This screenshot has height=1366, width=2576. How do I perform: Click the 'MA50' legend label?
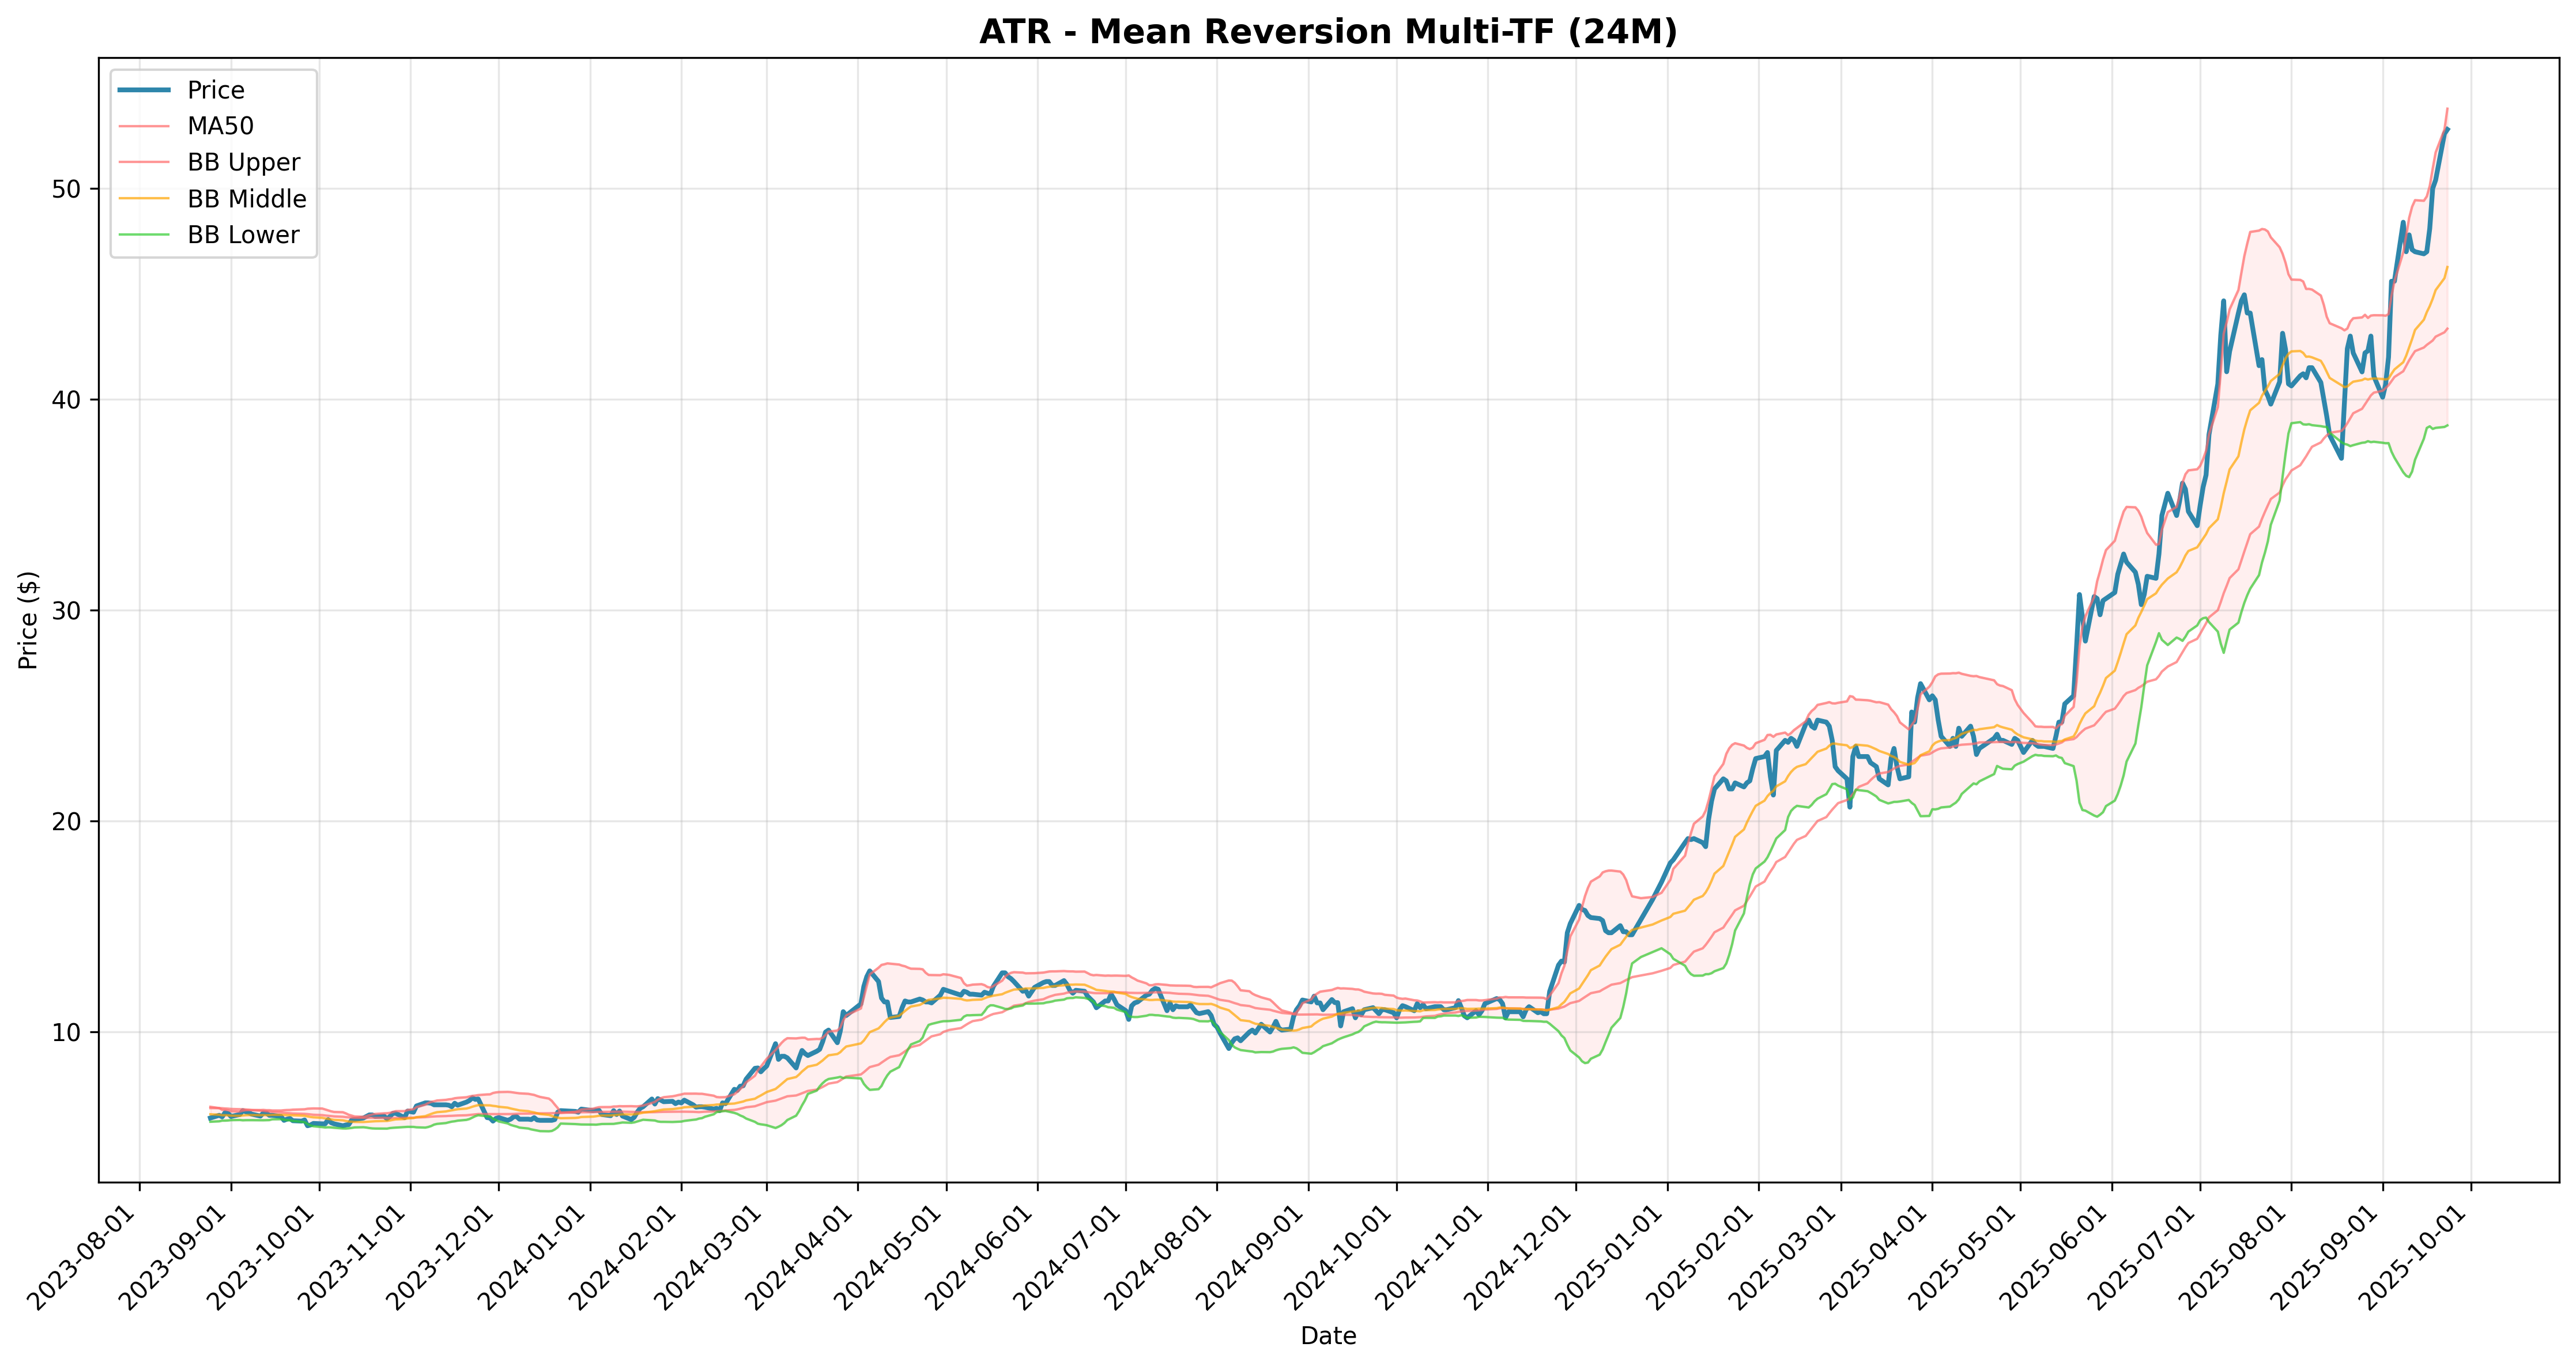(x=221, y=126)
